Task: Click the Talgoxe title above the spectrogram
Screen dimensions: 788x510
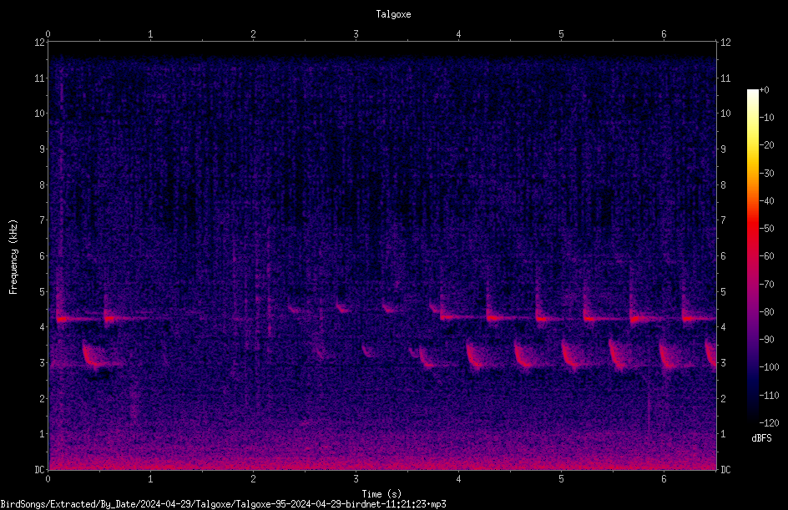Action: [x=393, y=14]
